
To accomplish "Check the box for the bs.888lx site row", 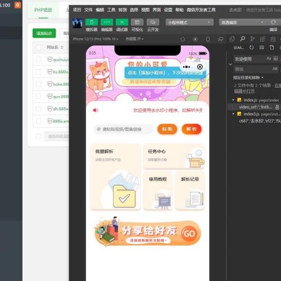I will click(x=38, y=72).
